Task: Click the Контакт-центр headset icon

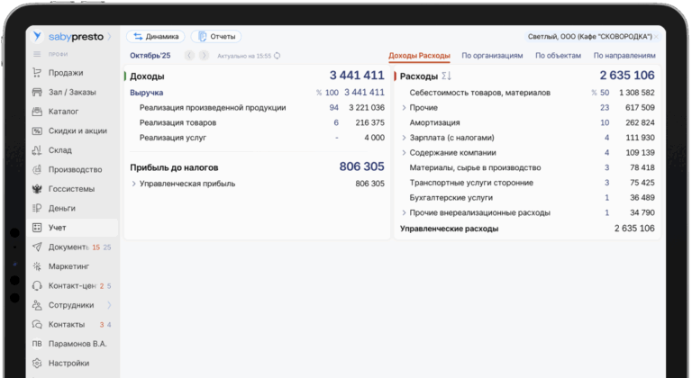Action: point(37,286)
